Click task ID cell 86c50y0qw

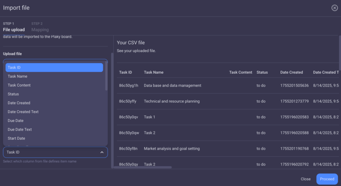129,133
